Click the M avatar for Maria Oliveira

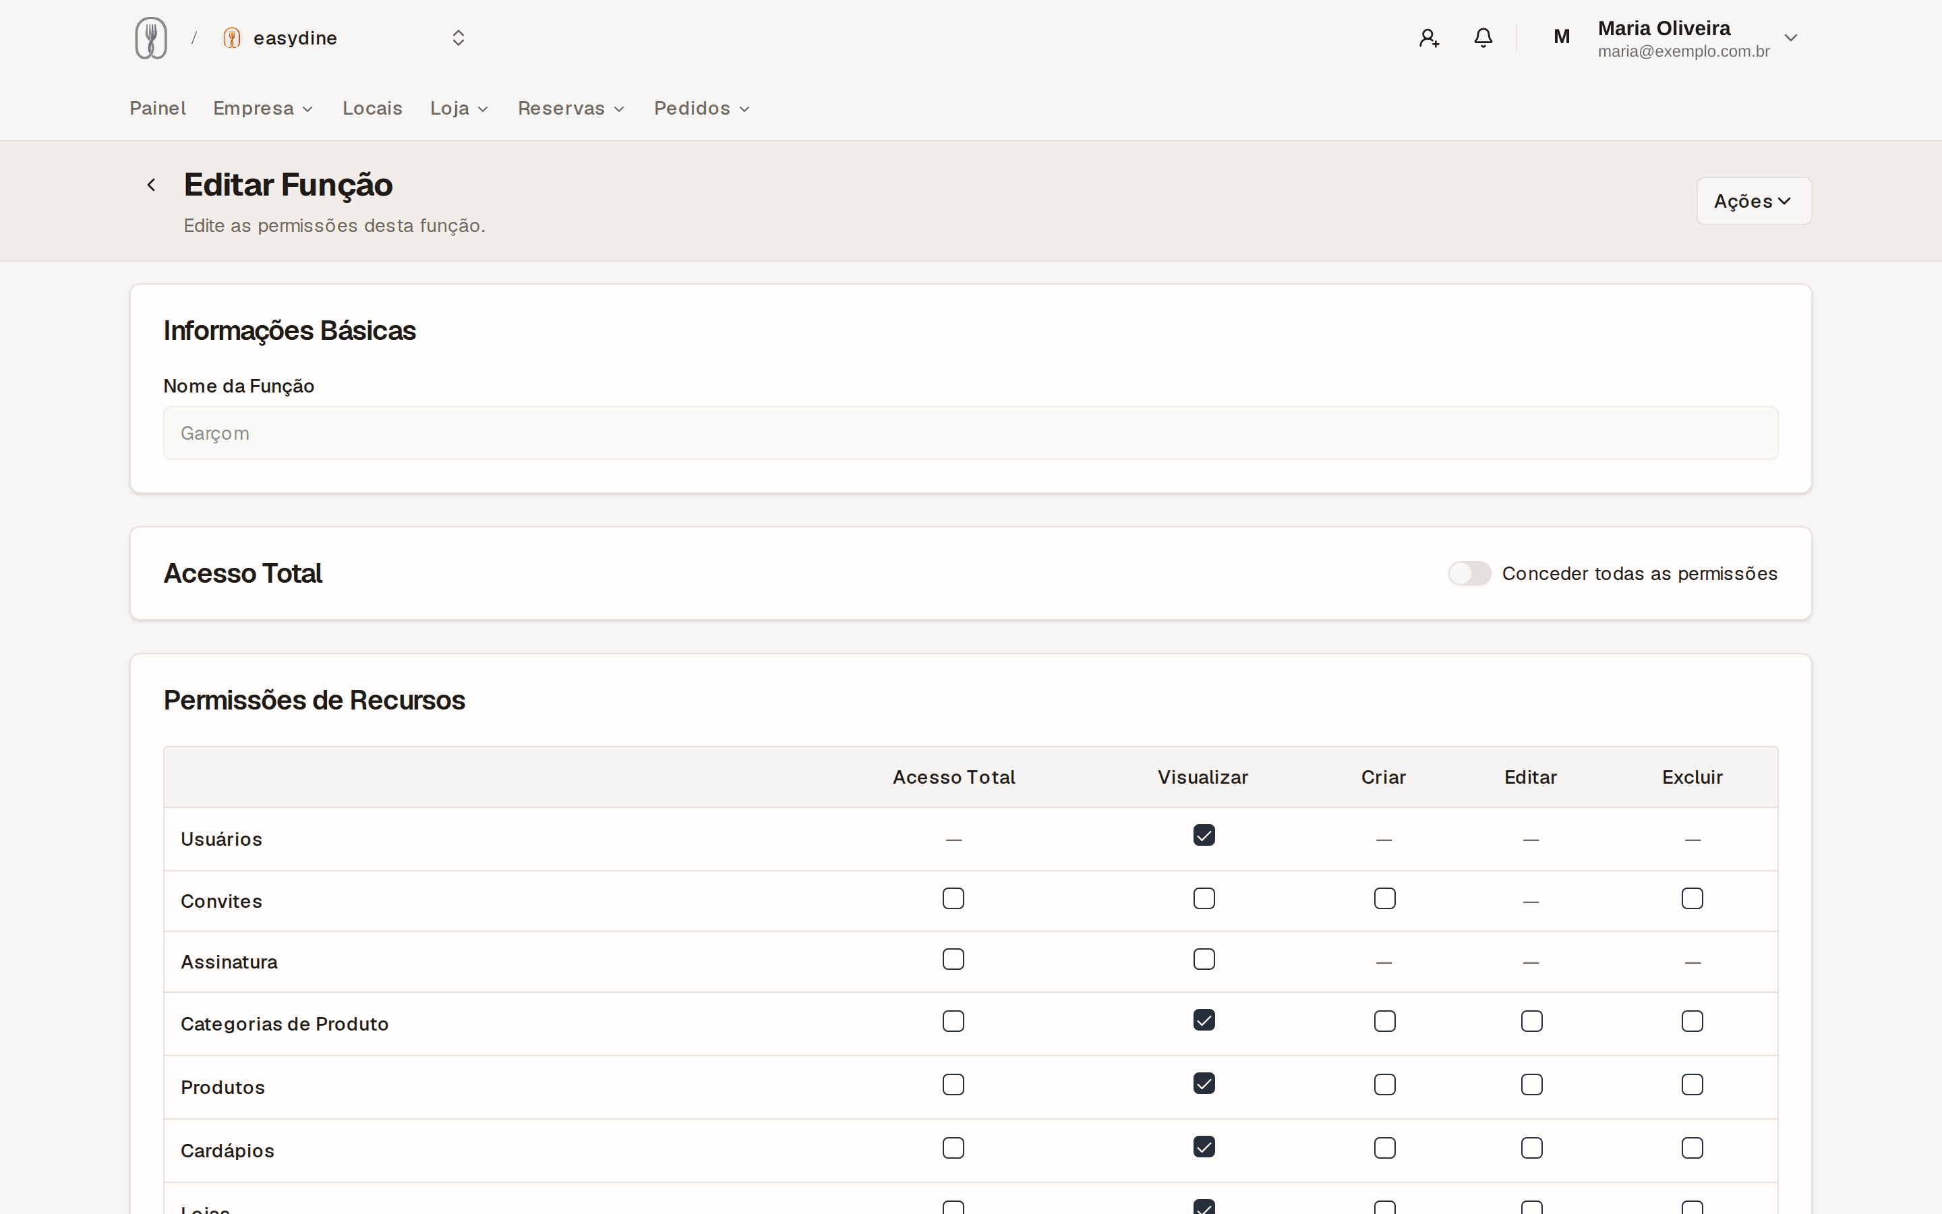coord(1561,37)
